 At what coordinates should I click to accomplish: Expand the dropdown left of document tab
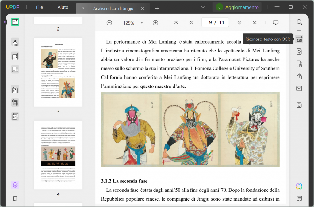point(83,8)
